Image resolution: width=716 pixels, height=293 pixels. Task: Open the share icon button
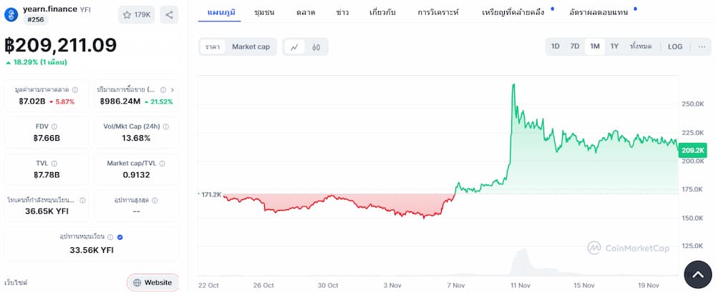(169, 14)
